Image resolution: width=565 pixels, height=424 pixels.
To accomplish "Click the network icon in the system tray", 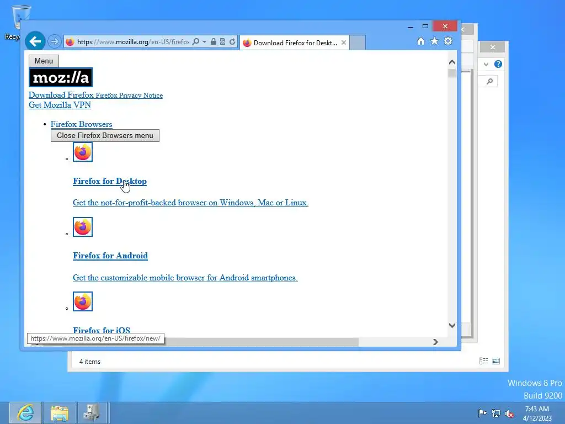I will pyautogui.click(x=496, y=413).
